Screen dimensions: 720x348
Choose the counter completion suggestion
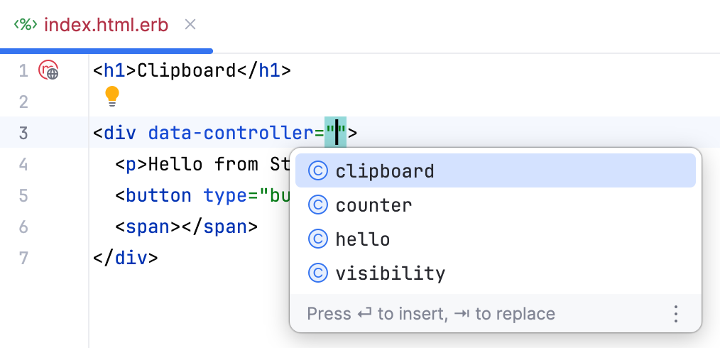tap(496, 205)
